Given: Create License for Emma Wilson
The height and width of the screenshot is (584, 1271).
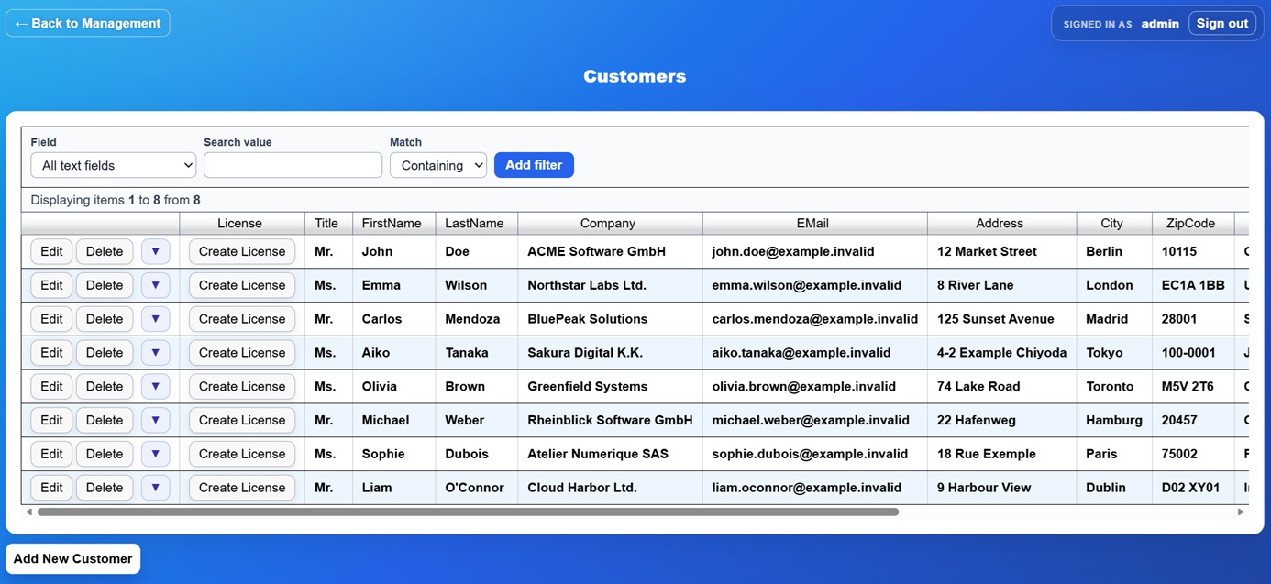Looking at the screenshot, I should coord(242,285).
